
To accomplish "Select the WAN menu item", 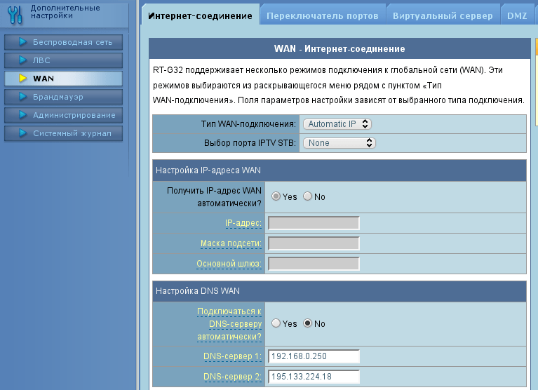I will point(63,78).
